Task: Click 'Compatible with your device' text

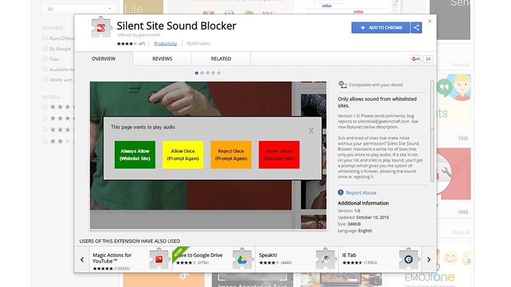Action: click(x=376, y=85)
